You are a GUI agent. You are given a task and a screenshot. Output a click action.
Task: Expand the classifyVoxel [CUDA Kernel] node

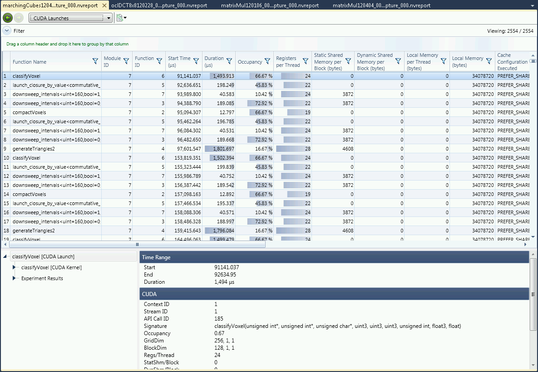(x=14, y=267)
